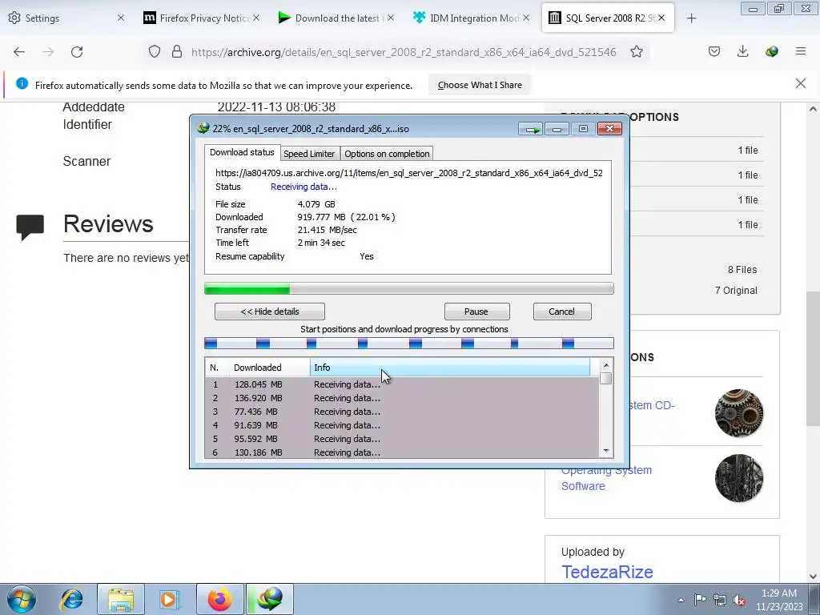Image resolution: width=820 pixels, height=615 pixels.
Task: Click the IDM globe icon in dialog title
Action: click(203, 128)
